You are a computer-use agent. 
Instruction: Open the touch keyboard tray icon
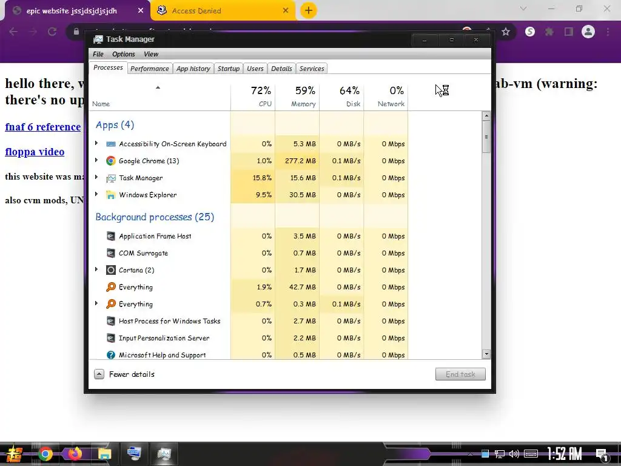pos(531,454)
